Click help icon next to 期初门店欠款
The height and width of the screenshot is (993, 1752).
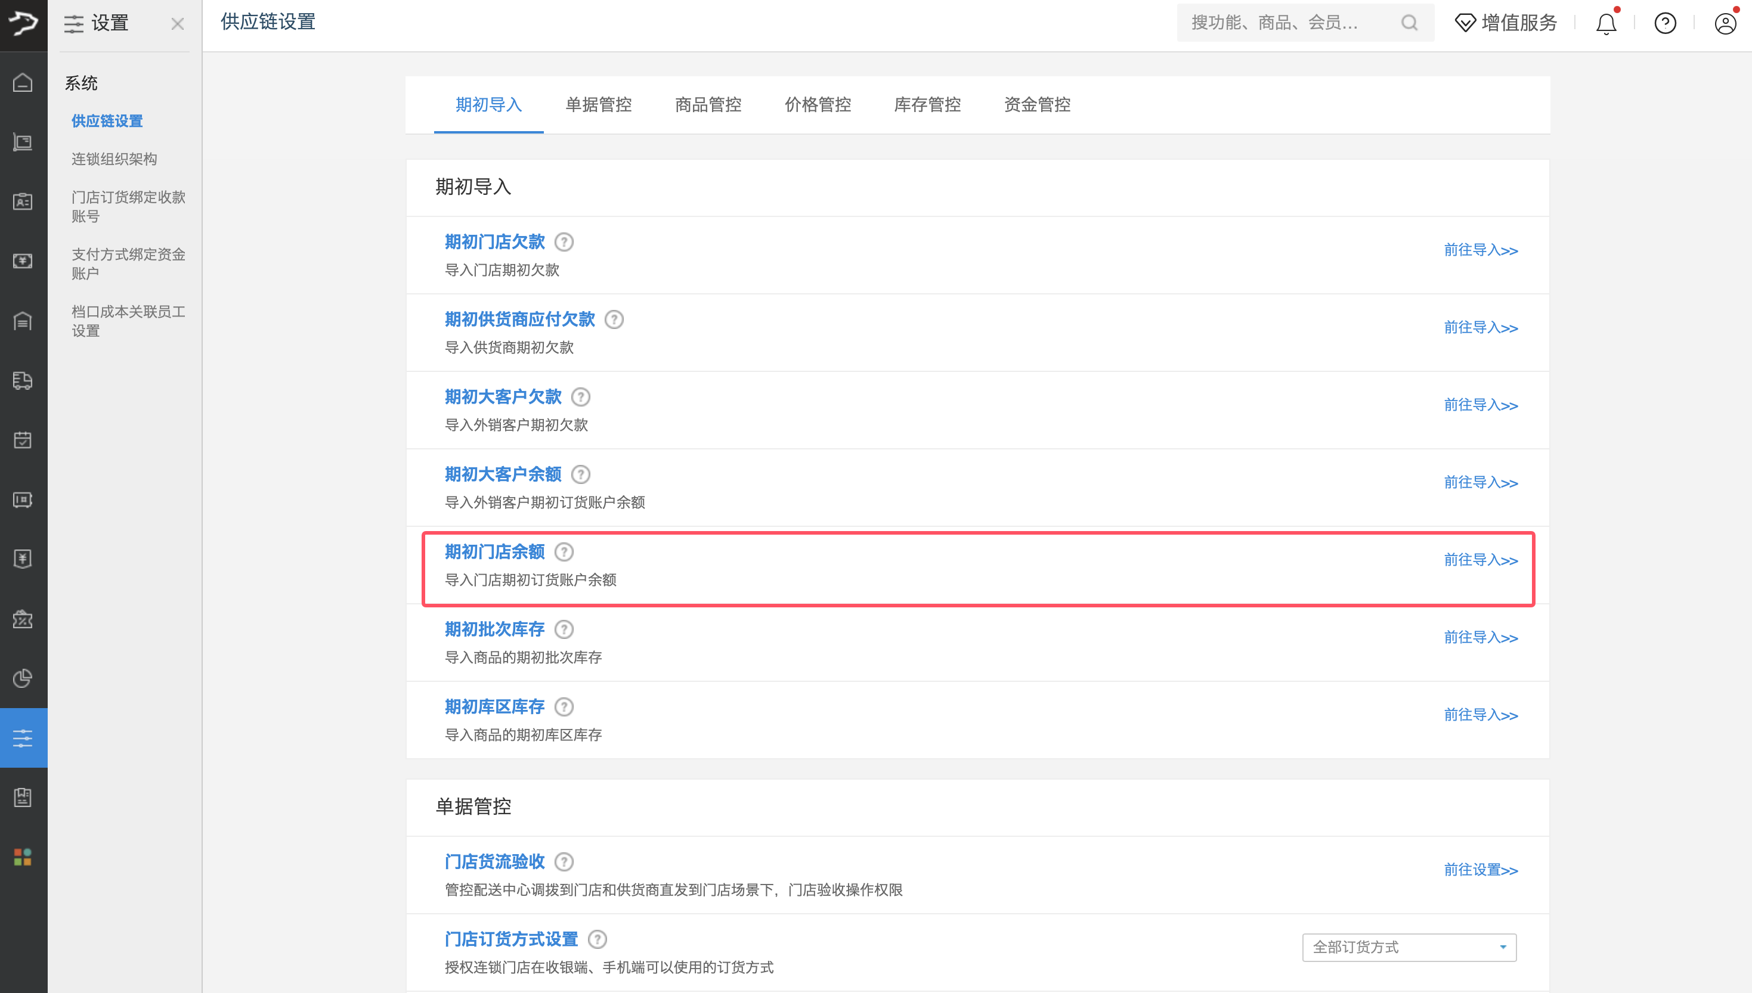pyautogui.click(x=564, y=242)
